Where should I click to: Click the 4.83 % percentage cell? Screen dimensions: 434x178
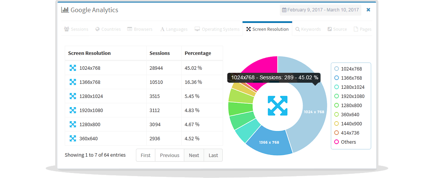pyautogui.click(x=202, y=111)
